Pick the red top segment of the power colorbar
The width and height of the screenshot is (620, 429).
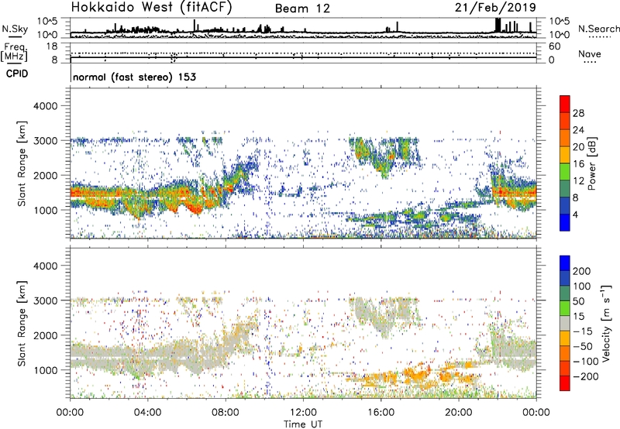[x=565, y=105]
